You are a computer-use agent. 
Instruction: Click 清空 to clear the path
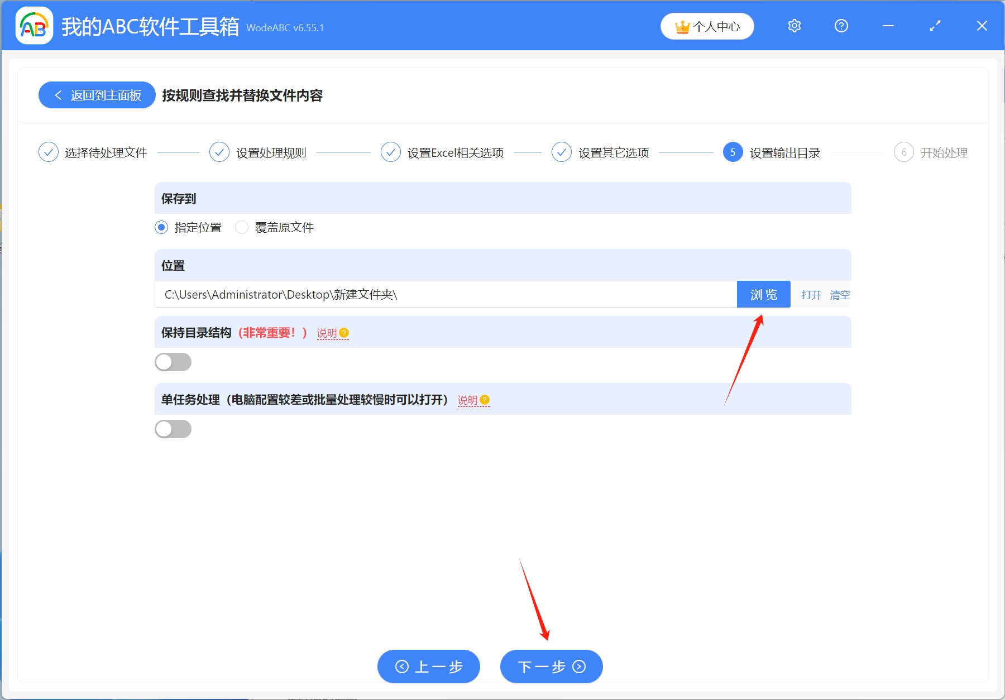[840, 295]
